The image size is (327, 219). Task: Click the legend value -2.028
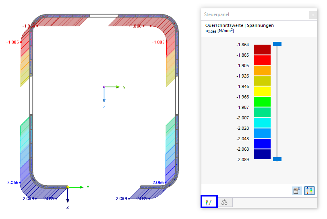[243, 128]
